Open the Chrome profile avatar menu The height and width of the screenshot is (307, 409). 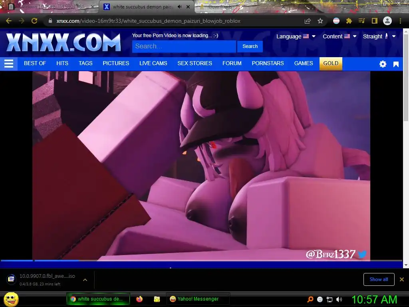coord(387,21)
